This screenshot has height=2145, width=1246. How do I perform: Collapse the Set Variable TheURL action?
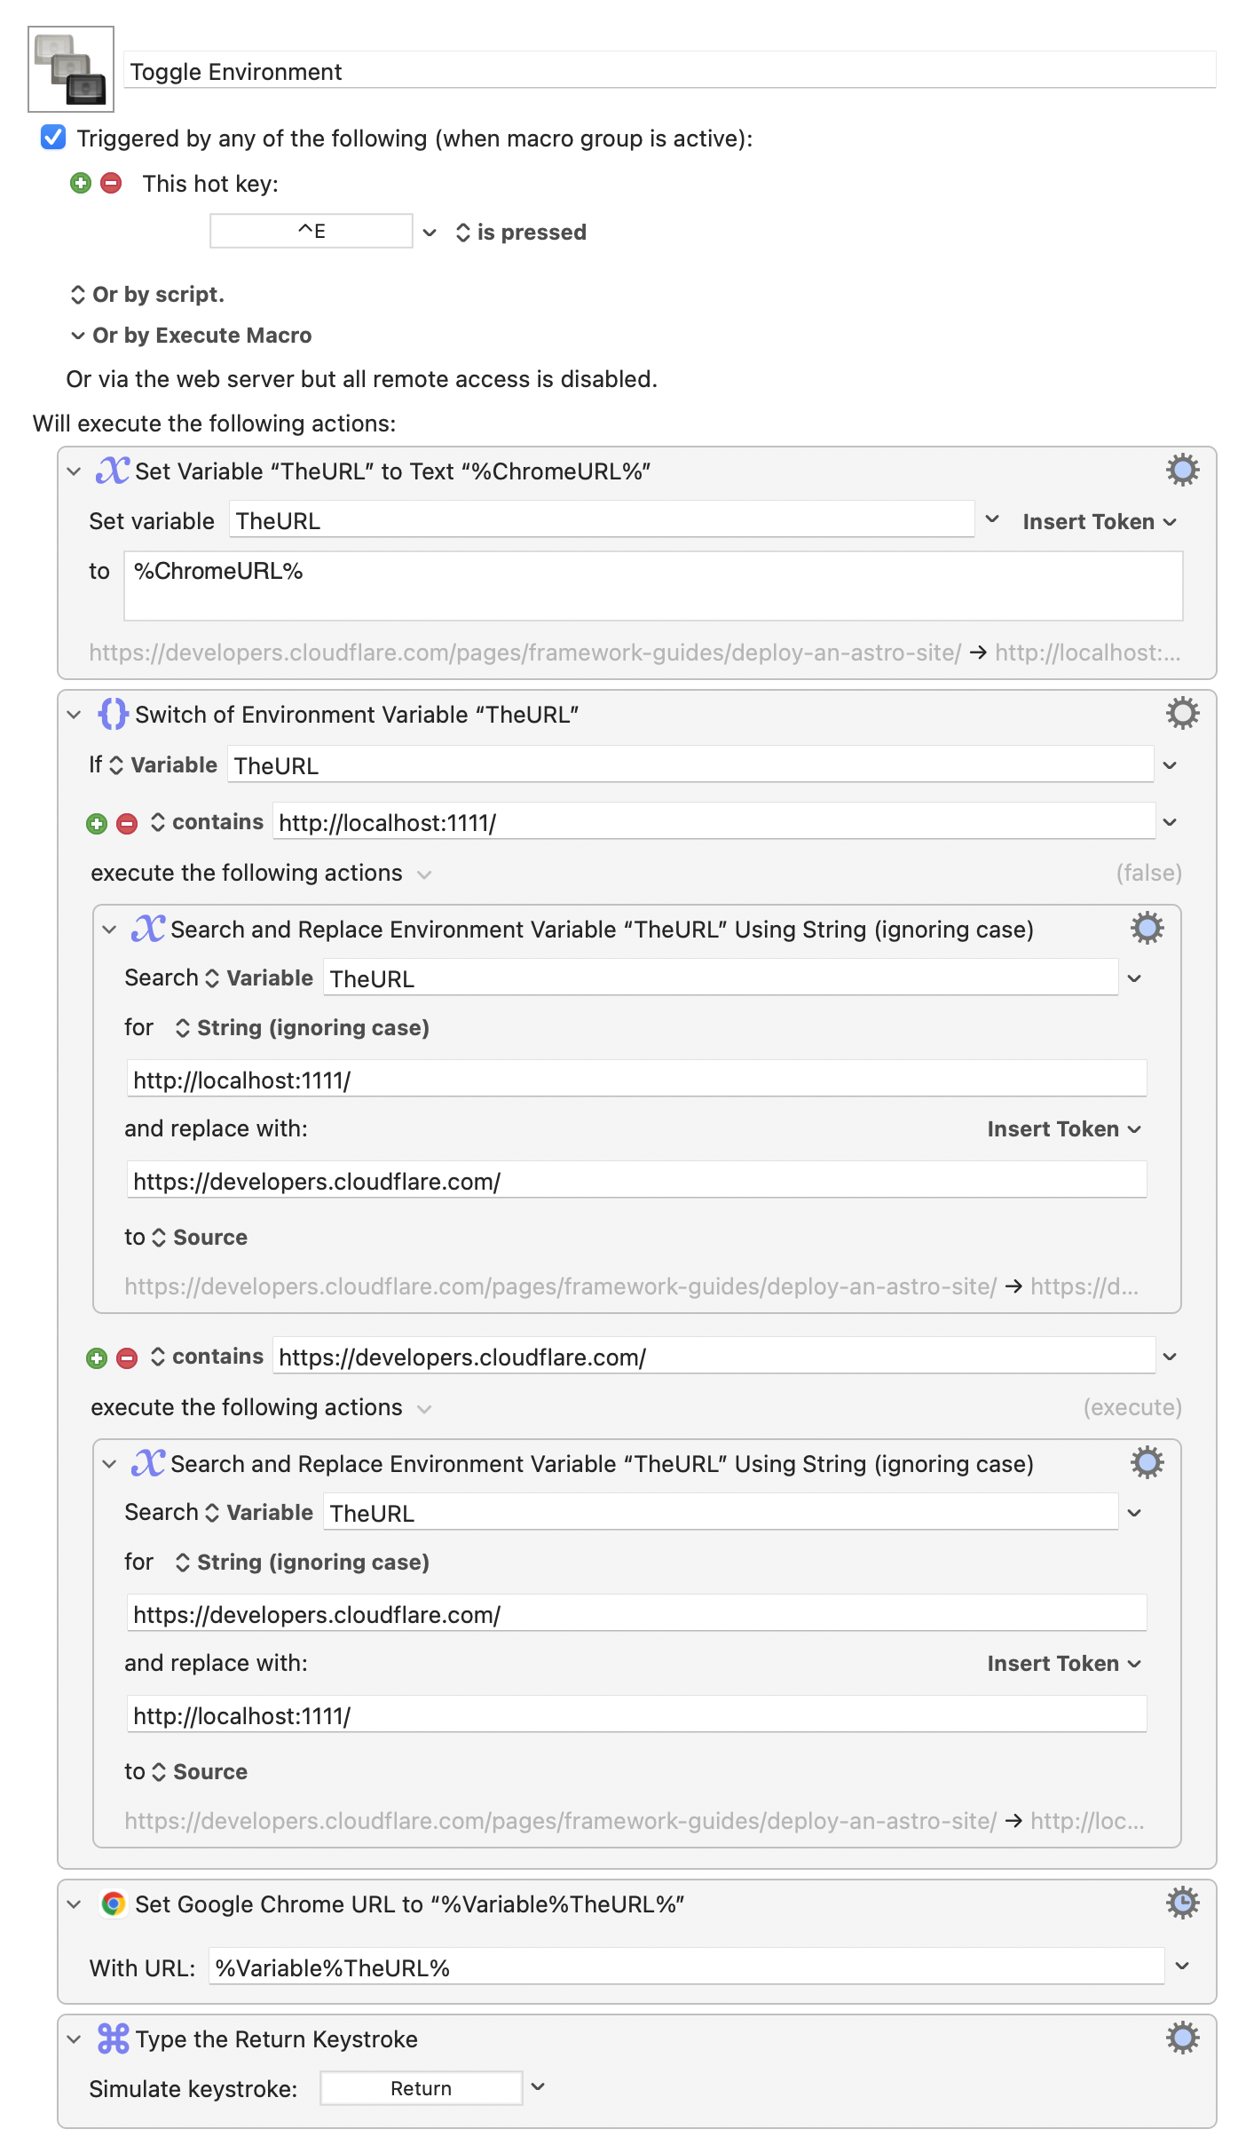pos(75,471)
